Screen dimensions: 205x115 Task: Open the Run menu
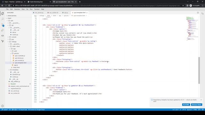click(x=31, y=9)
